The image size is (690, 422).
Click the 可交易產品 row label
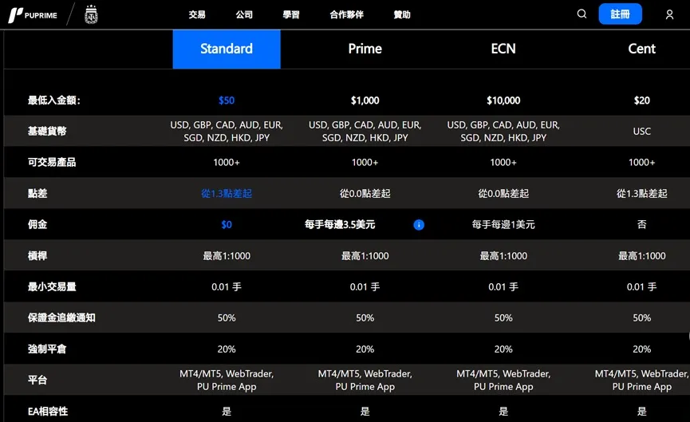point(52,163)
